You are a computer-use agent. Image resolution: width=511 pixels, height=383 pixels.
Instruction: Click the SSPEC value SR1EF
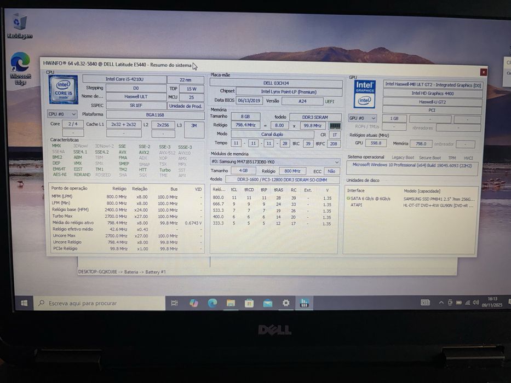(x=136, y=106)
